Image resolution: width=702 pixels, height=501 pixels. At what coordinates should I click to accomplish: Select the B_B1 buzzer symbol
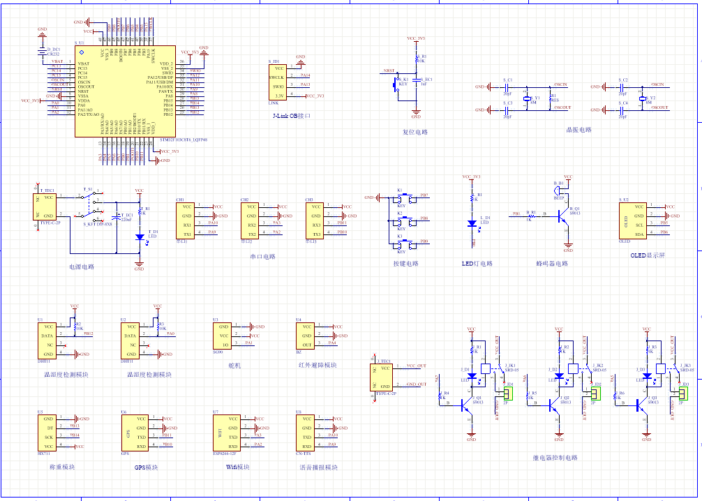(x=559, y=189)
